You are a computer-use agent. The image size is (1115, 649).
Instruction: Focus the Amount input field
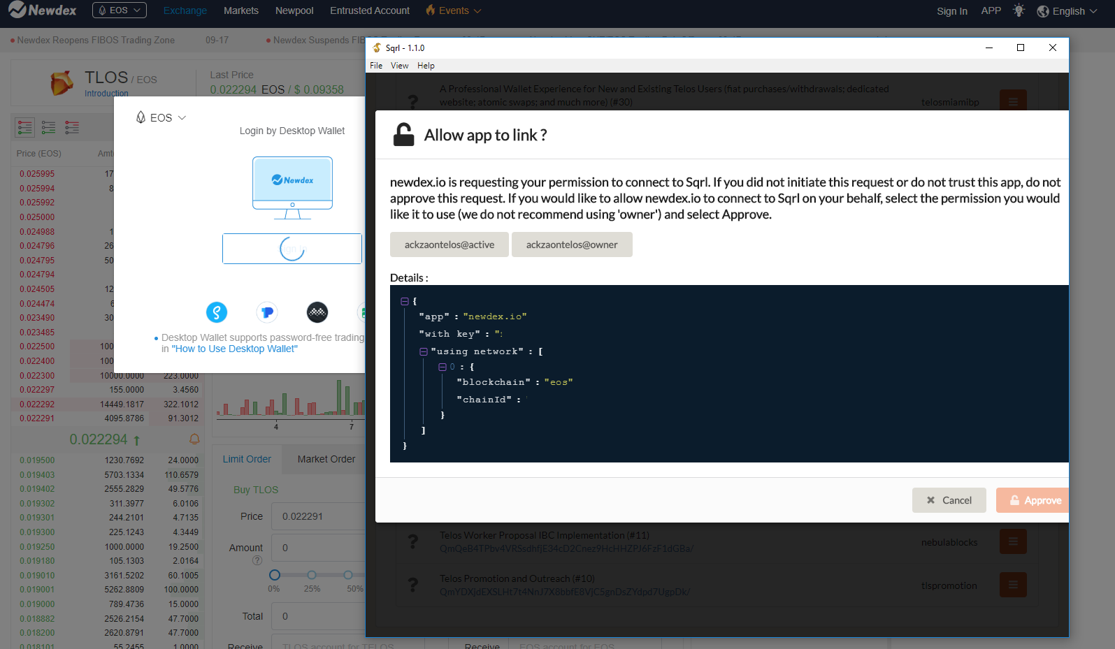319,548
